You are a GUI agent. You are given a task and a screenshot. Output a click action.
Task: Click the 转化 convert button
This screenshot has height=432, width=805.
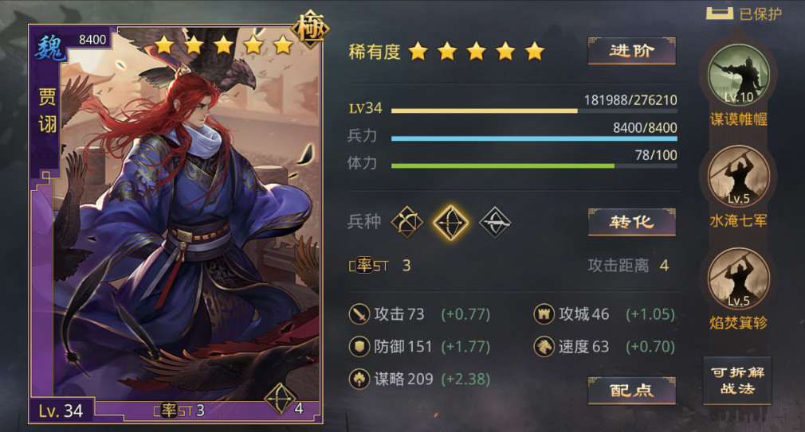coord(631,223)
